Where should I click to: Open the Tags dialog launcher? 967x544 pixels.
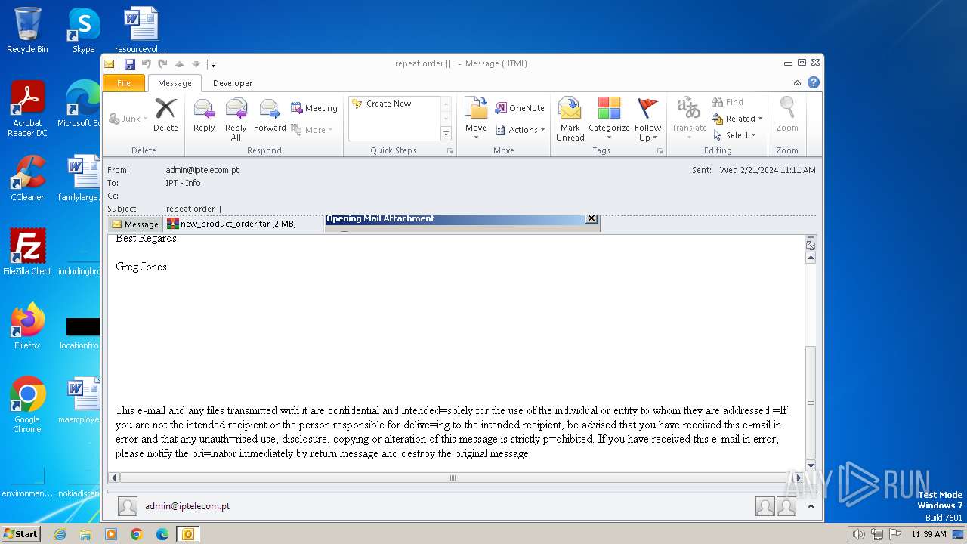[660, 151]
